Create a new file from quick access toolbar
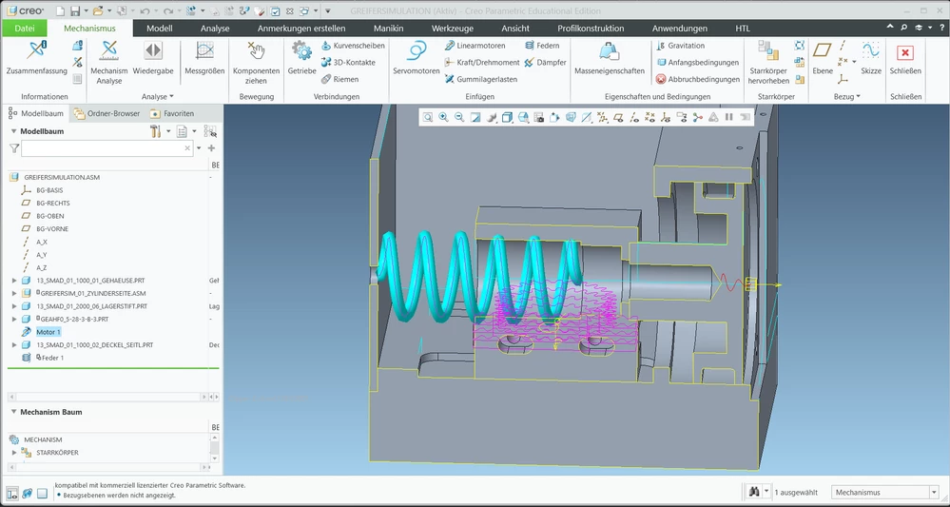 click(x=59, y=10)
